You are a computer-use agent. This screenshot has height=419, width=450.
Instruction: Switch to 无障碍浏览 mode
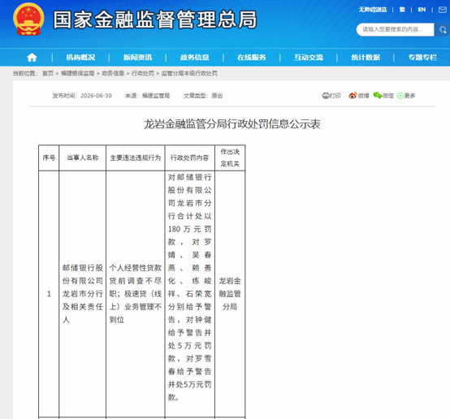pyautogui.click(x=373, y=10)
